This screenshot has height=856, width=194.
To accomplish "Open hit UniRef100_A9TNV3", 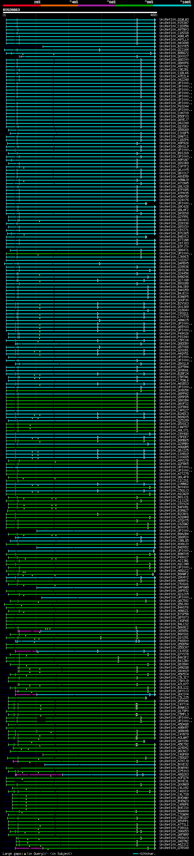I will pyautogui.click(x=174, y=29).
